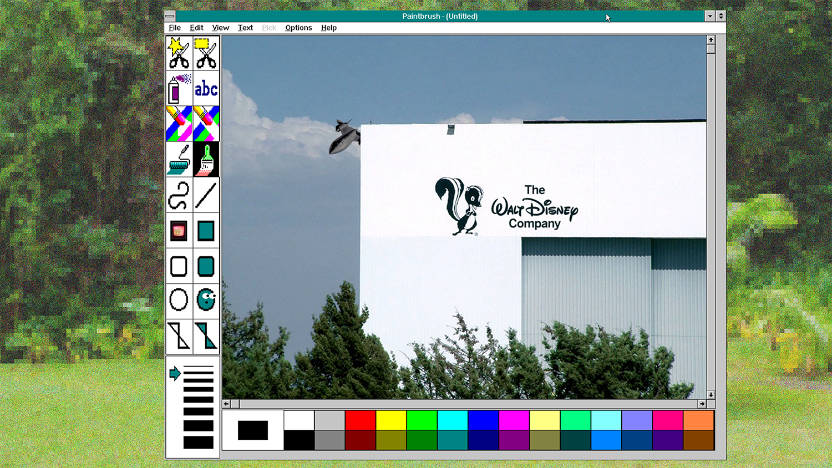This screenshot has height=468, width=832.
Task: Open the Options menu
Action: tap(298, 28)
